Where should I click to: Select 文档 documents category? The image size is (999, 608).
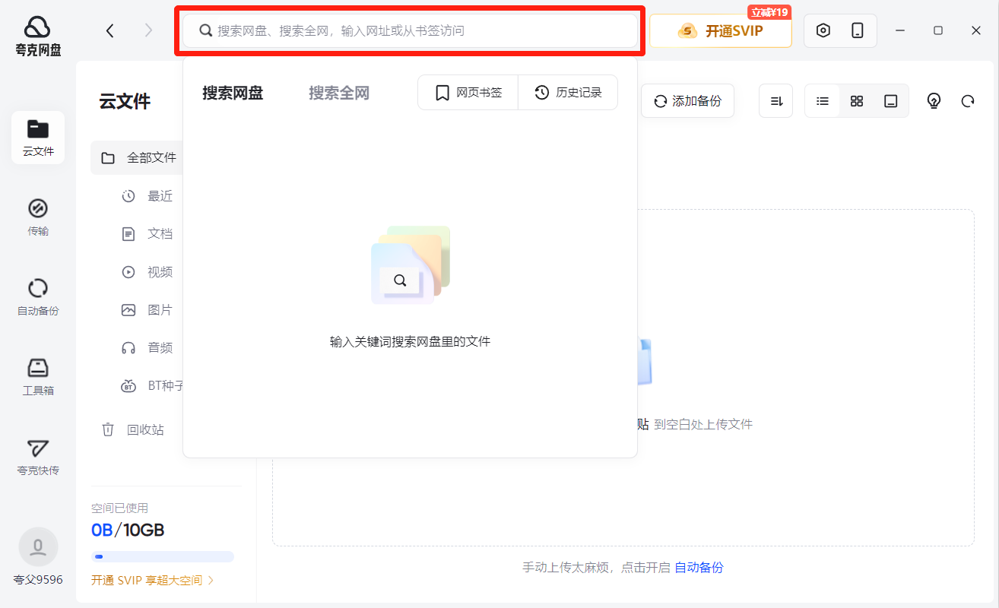[148, 234]
